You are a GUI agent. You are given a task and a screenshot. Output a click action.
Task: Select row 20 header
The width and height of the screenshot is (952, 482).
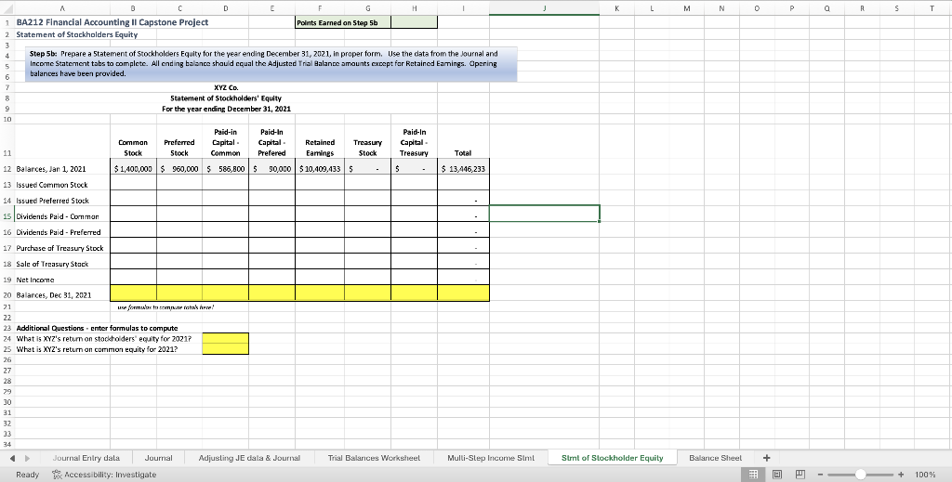(x=7, y=294)
